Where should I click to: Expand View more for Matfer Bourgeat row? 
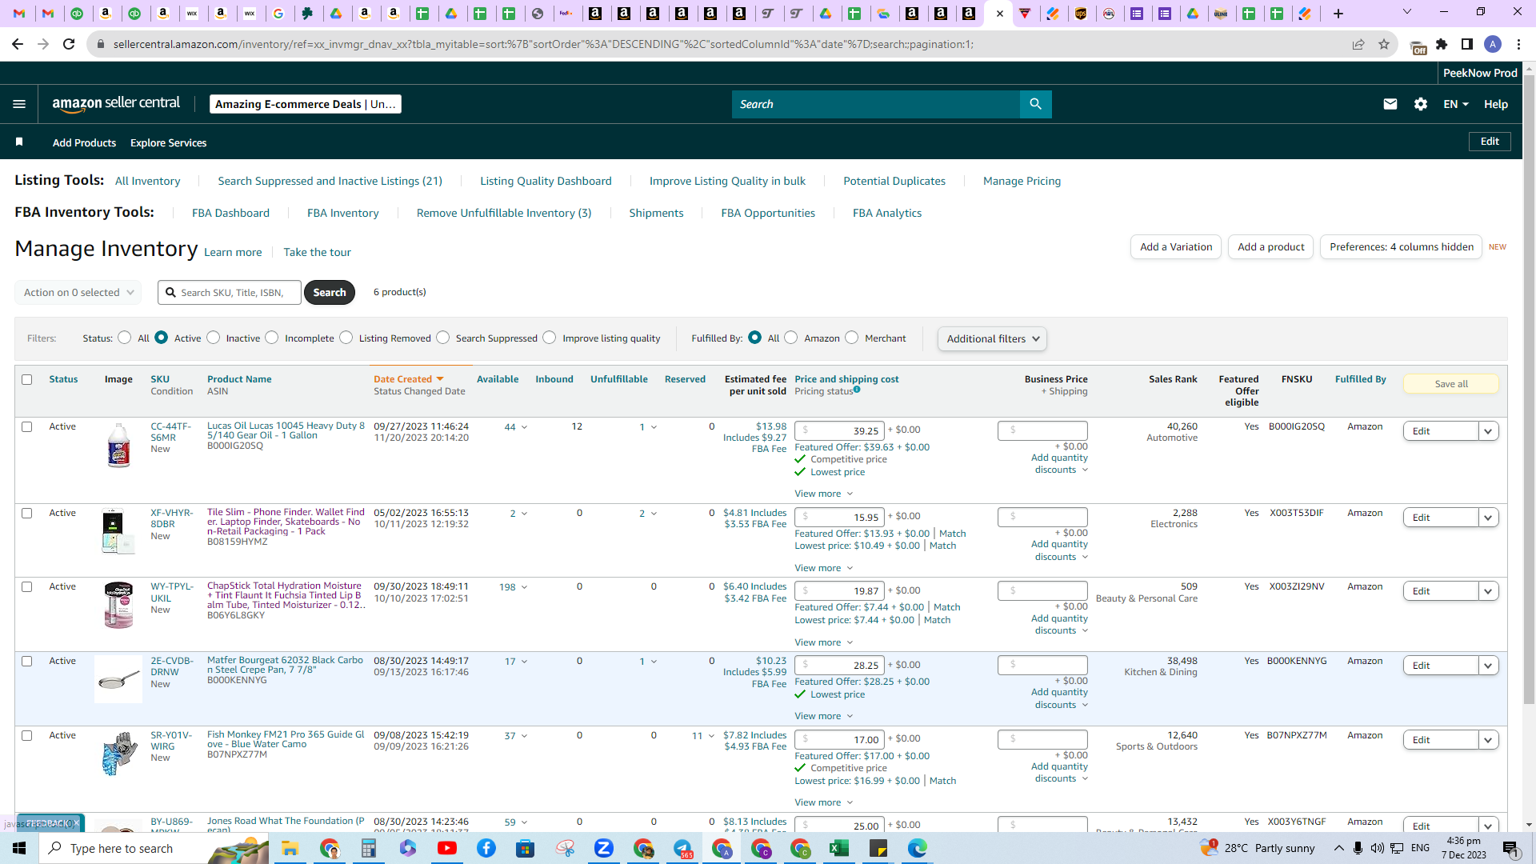[824, 716]
